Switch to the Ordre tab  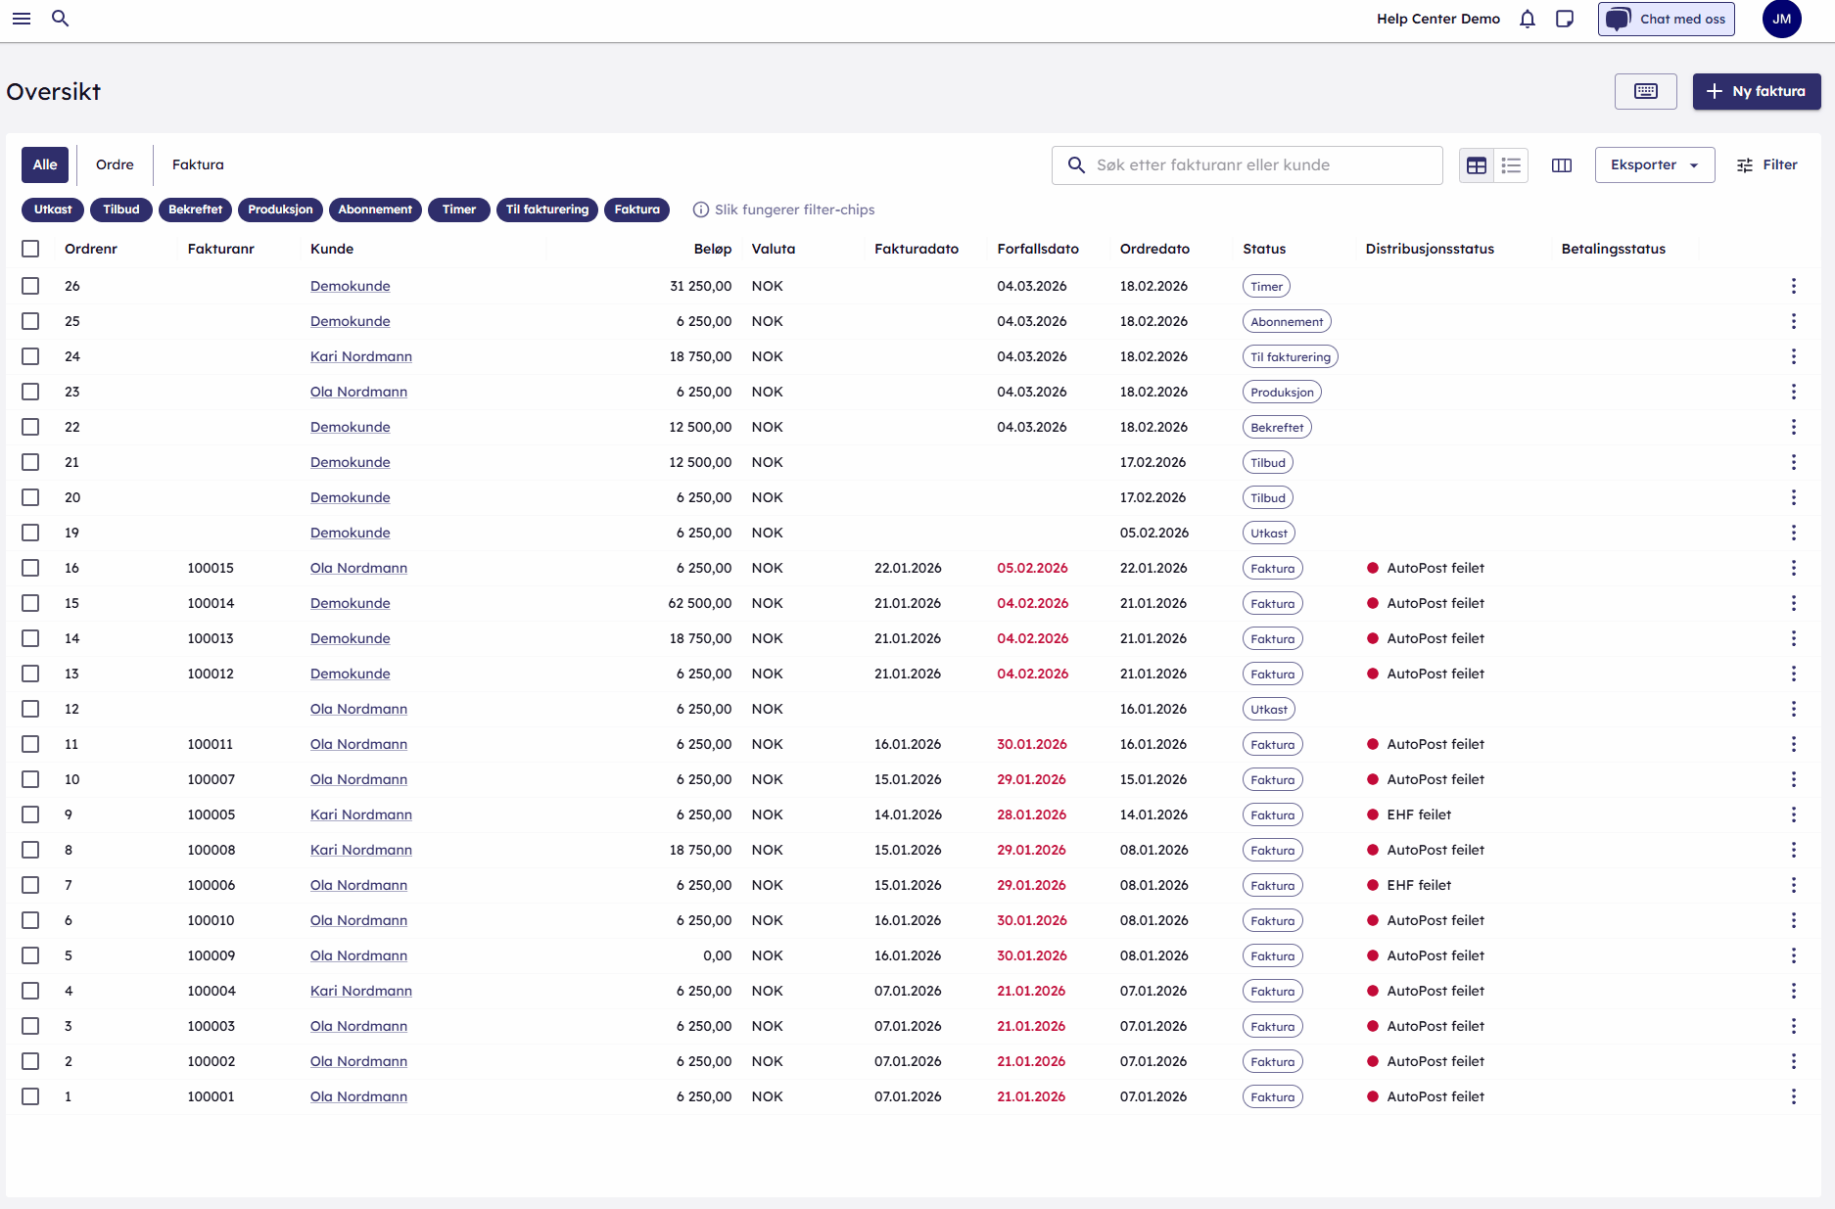coord(115,164)
